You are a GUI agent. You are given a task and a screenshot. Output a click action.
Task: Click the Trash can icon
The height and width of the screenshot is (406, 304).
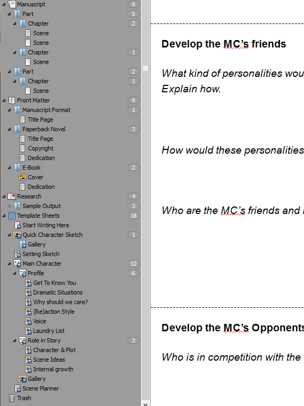11,398
